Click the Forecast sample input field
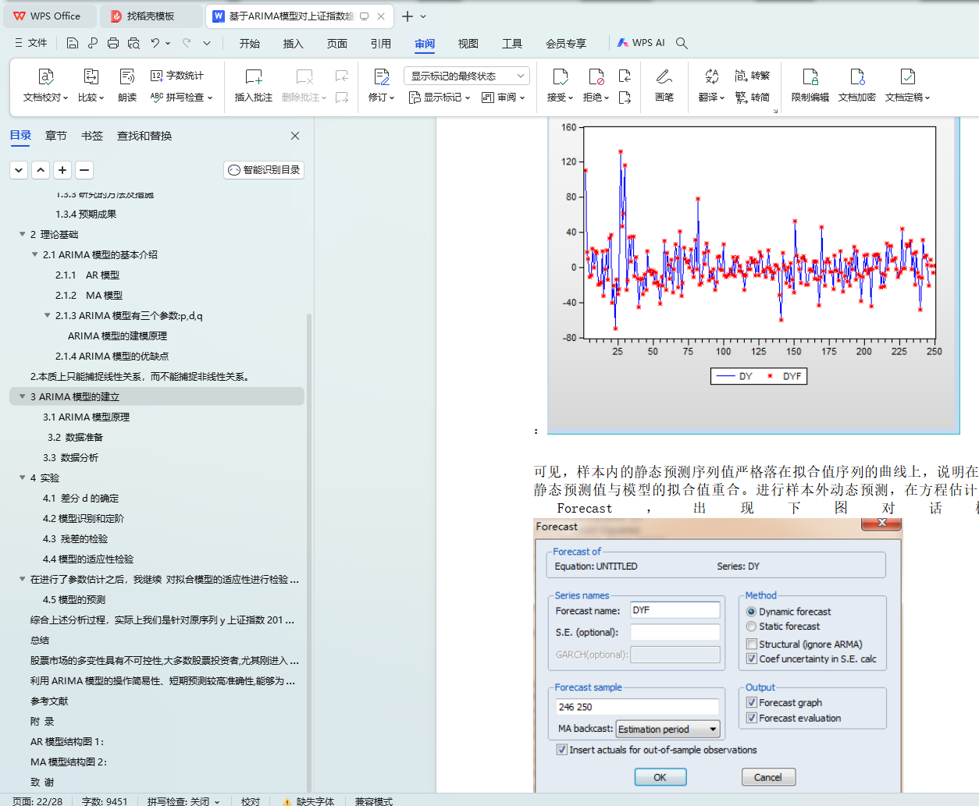Viewport: 979px width, 806px height. (x=637, y=707)
